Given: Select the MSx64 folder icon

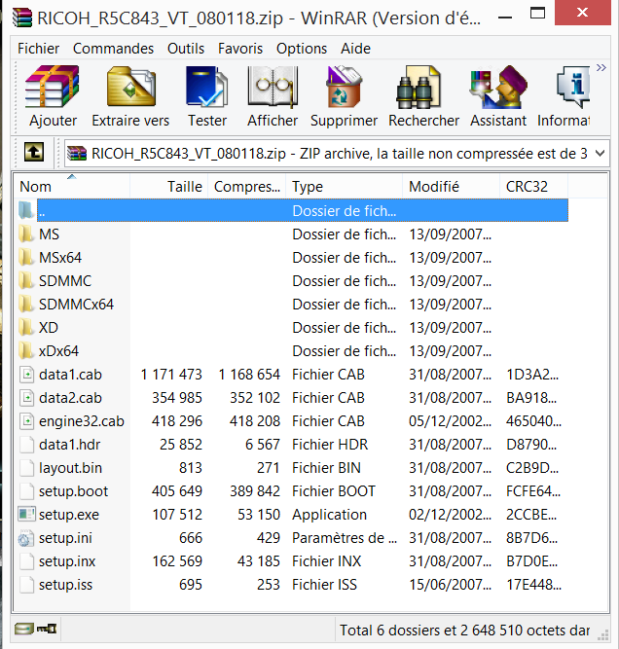Looking at the screenshot, I should coord(26,257).
